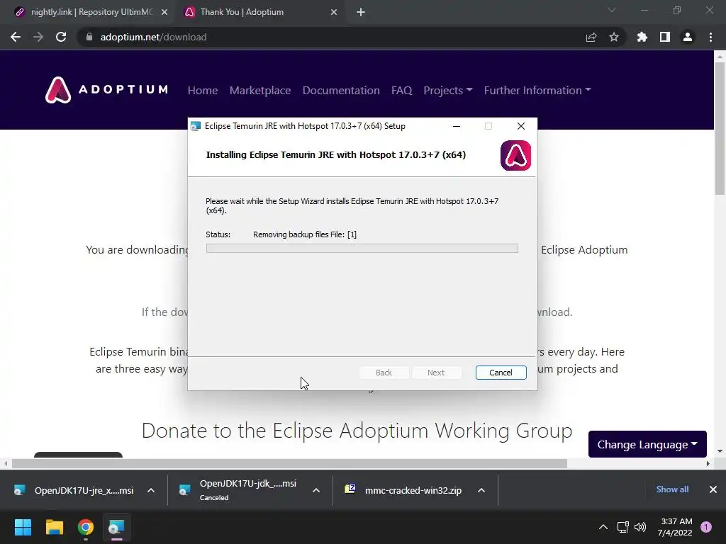Show all downloads
The height and width of the screenshot is (544, 726).
[672, 489]
